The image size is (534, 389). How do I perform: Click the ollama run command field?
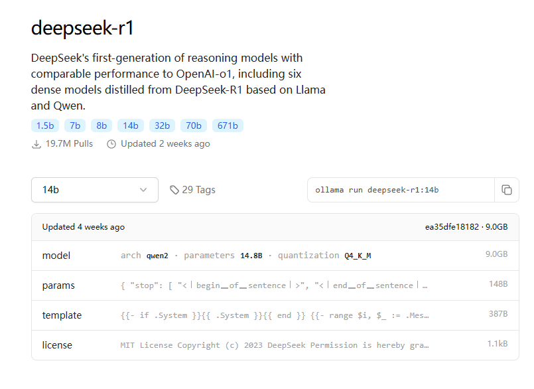(401, 190)
